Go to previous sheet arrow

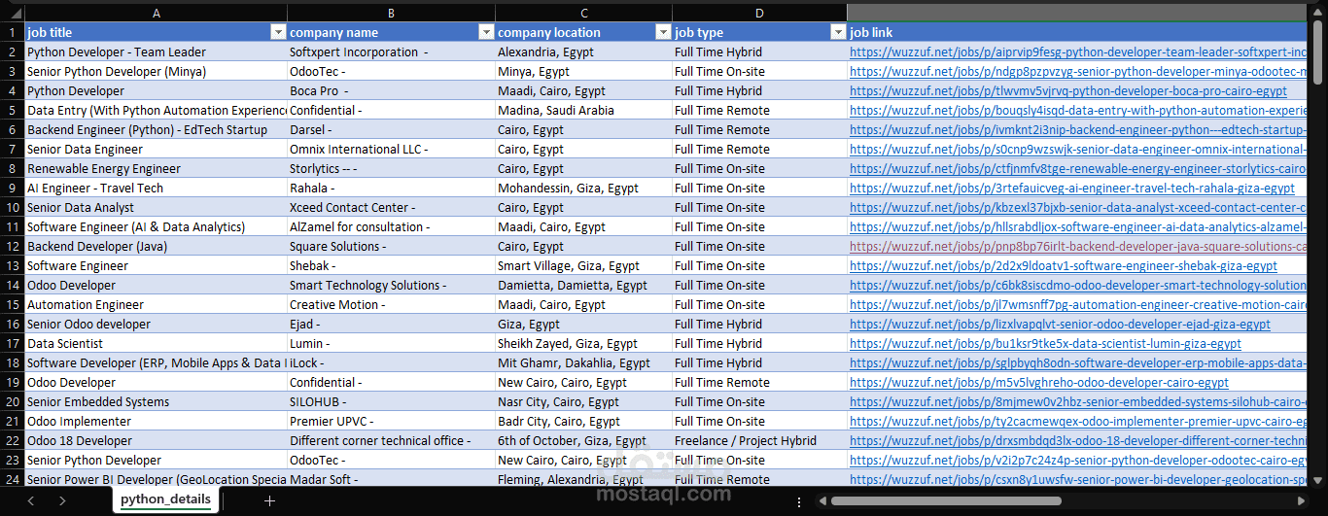point(30,500)
